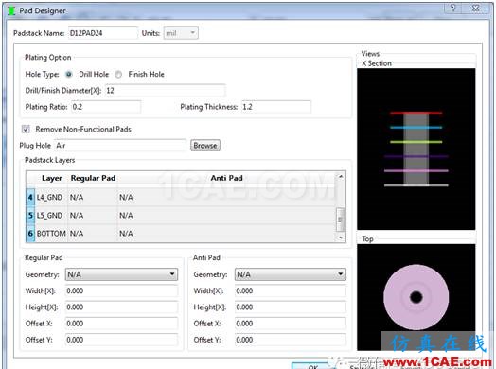Screen dimensions: 496x369
Task: Click the Browse button for Plug Hole
Action: click(x=205, y=146)
